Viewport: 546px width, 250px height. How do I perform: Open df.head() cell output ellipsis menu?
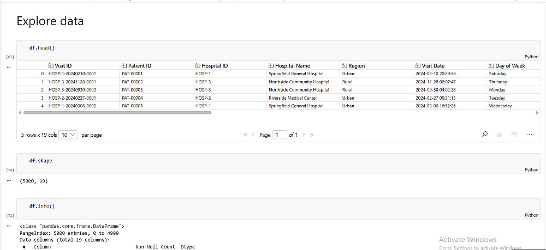(9, 68)
